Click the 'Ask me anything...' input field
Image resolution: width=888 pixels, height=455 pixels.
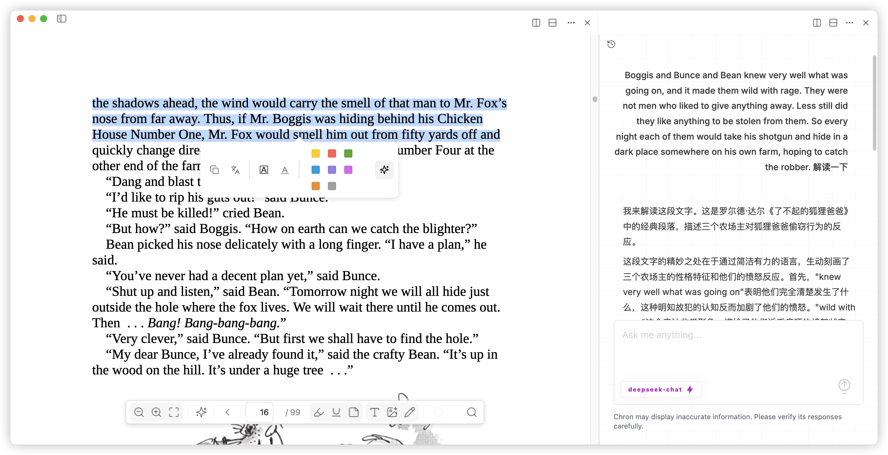tap(738, 348)
